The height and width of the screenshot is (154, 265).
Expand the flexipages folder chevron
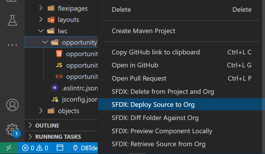(41, 8)
